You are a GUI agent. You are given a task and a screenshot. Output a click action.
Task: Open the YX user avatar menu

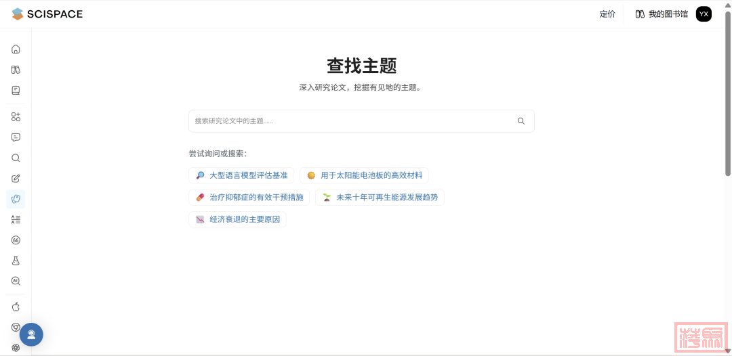[704, 14]
